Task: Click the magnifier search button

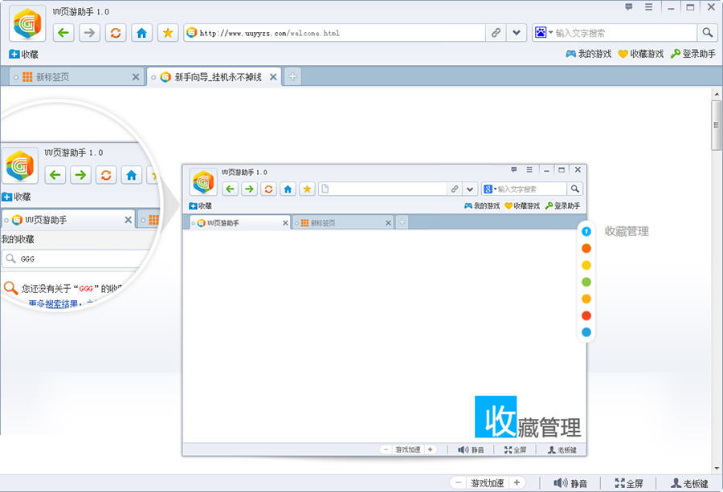Action: coord(707,33)
